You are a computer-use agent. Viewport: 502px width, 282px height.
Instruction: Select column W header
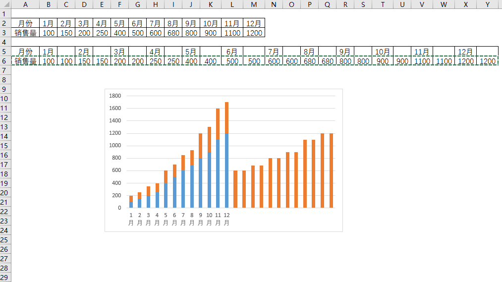444,4
